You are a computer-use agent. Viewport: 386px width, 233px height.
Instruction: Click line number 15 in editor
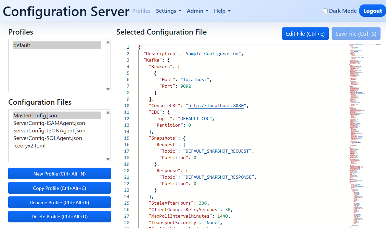click(x=127, y=138)
